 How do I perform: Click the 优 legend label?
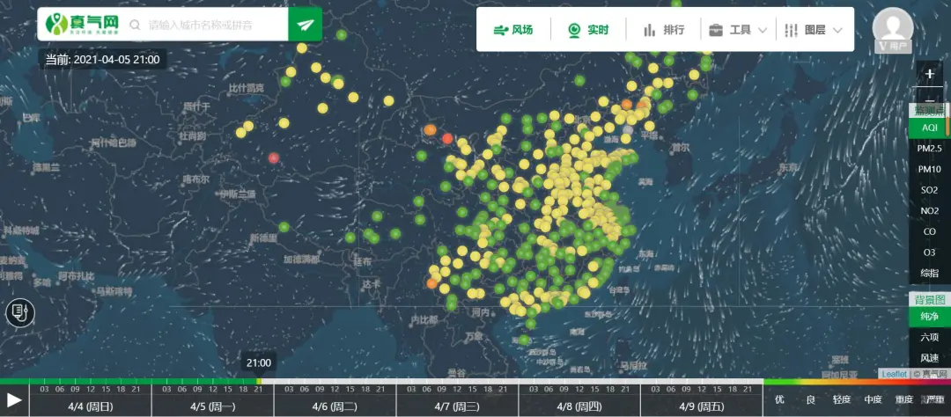click(779, 400)
